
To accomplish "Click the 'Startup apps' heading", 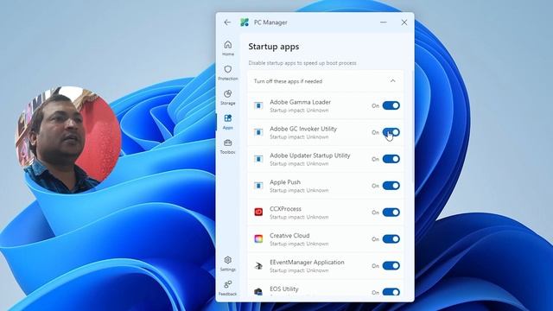I will 273,47.
